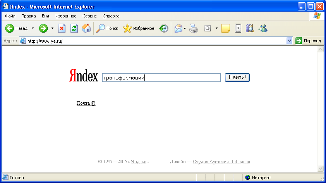The image size is (326, 183).
Task: Open the Mail envelope toolbar icon
Action: [178, 28]
